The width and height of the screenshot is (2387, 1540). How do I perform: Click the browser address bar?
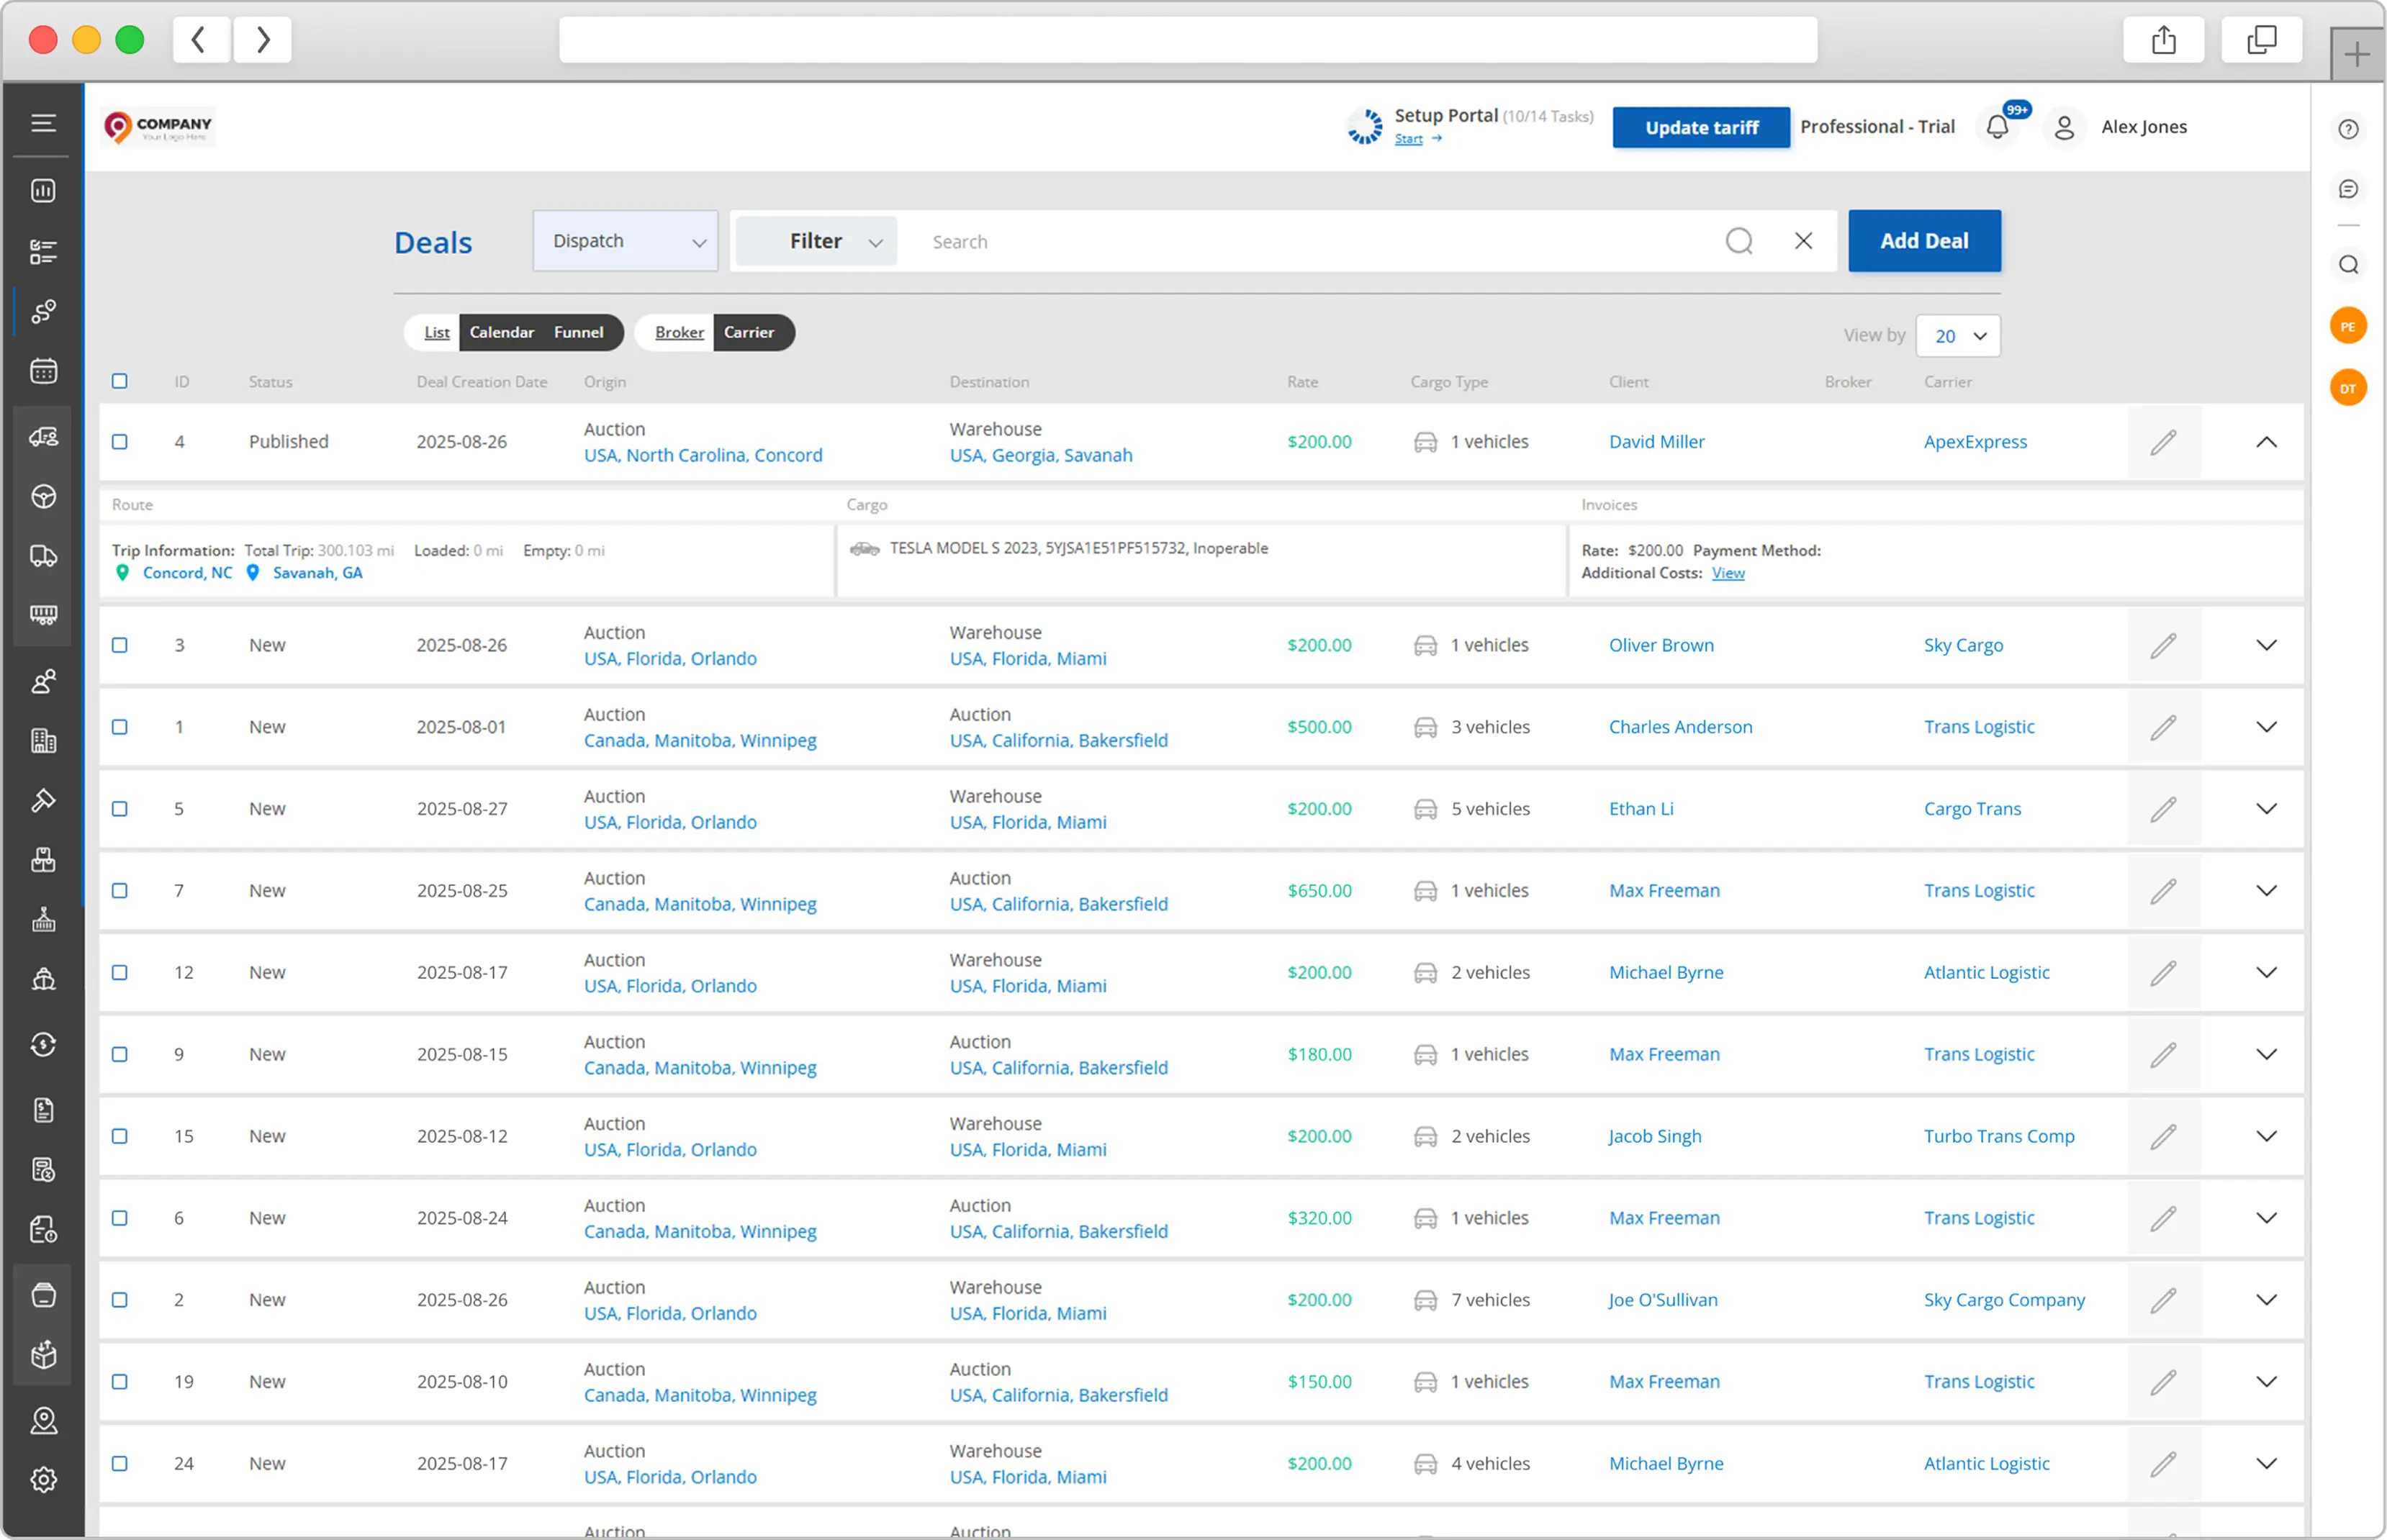(1187, 40)
